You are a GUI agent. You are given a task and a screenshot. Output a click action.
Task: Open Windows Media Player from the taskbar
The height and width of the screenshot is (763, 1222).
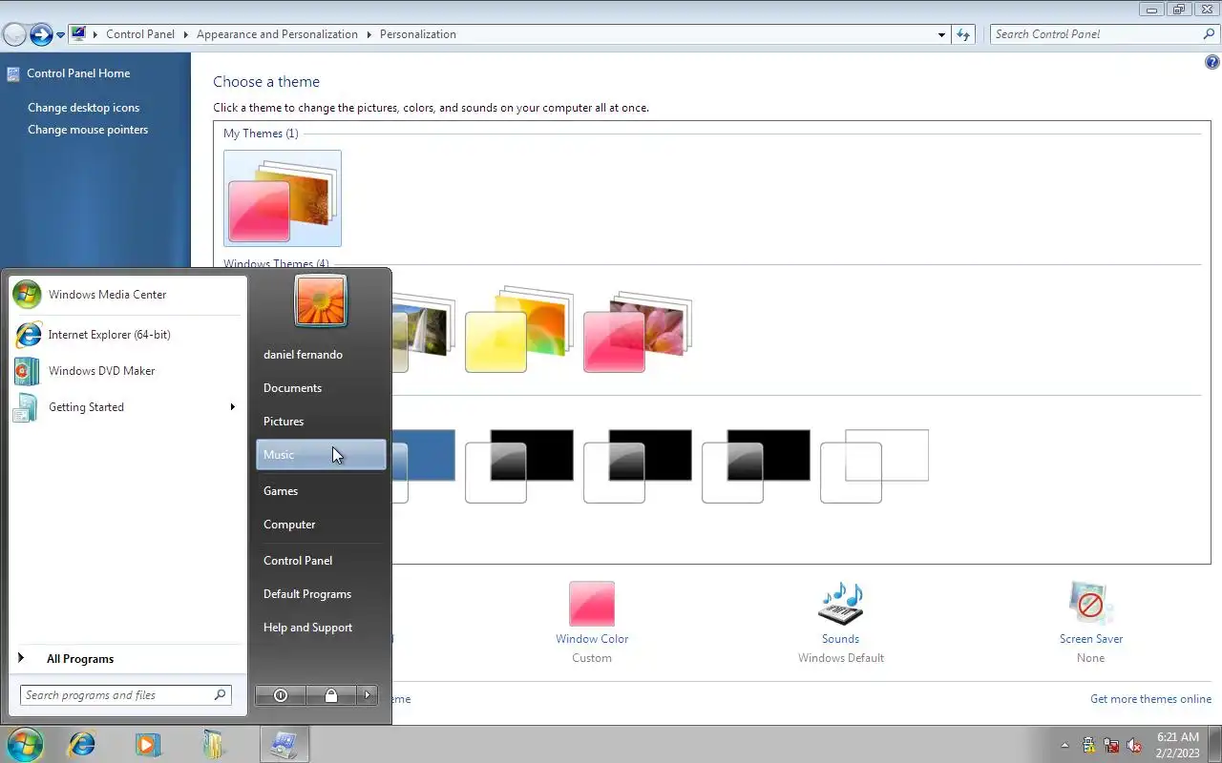147,744
